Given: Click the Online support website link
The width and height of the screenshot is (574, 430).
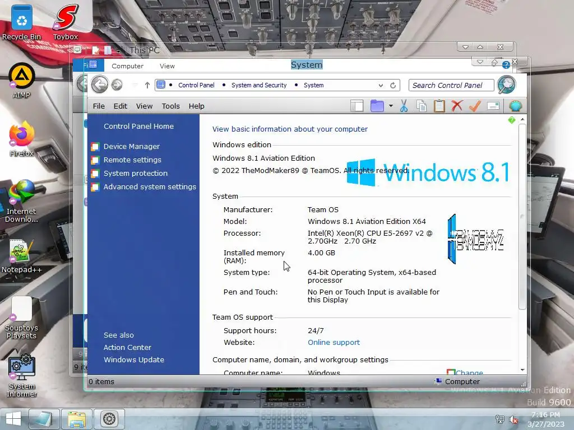Looking at the screenshot, I should pyautogui.click(x=334, y=343).
